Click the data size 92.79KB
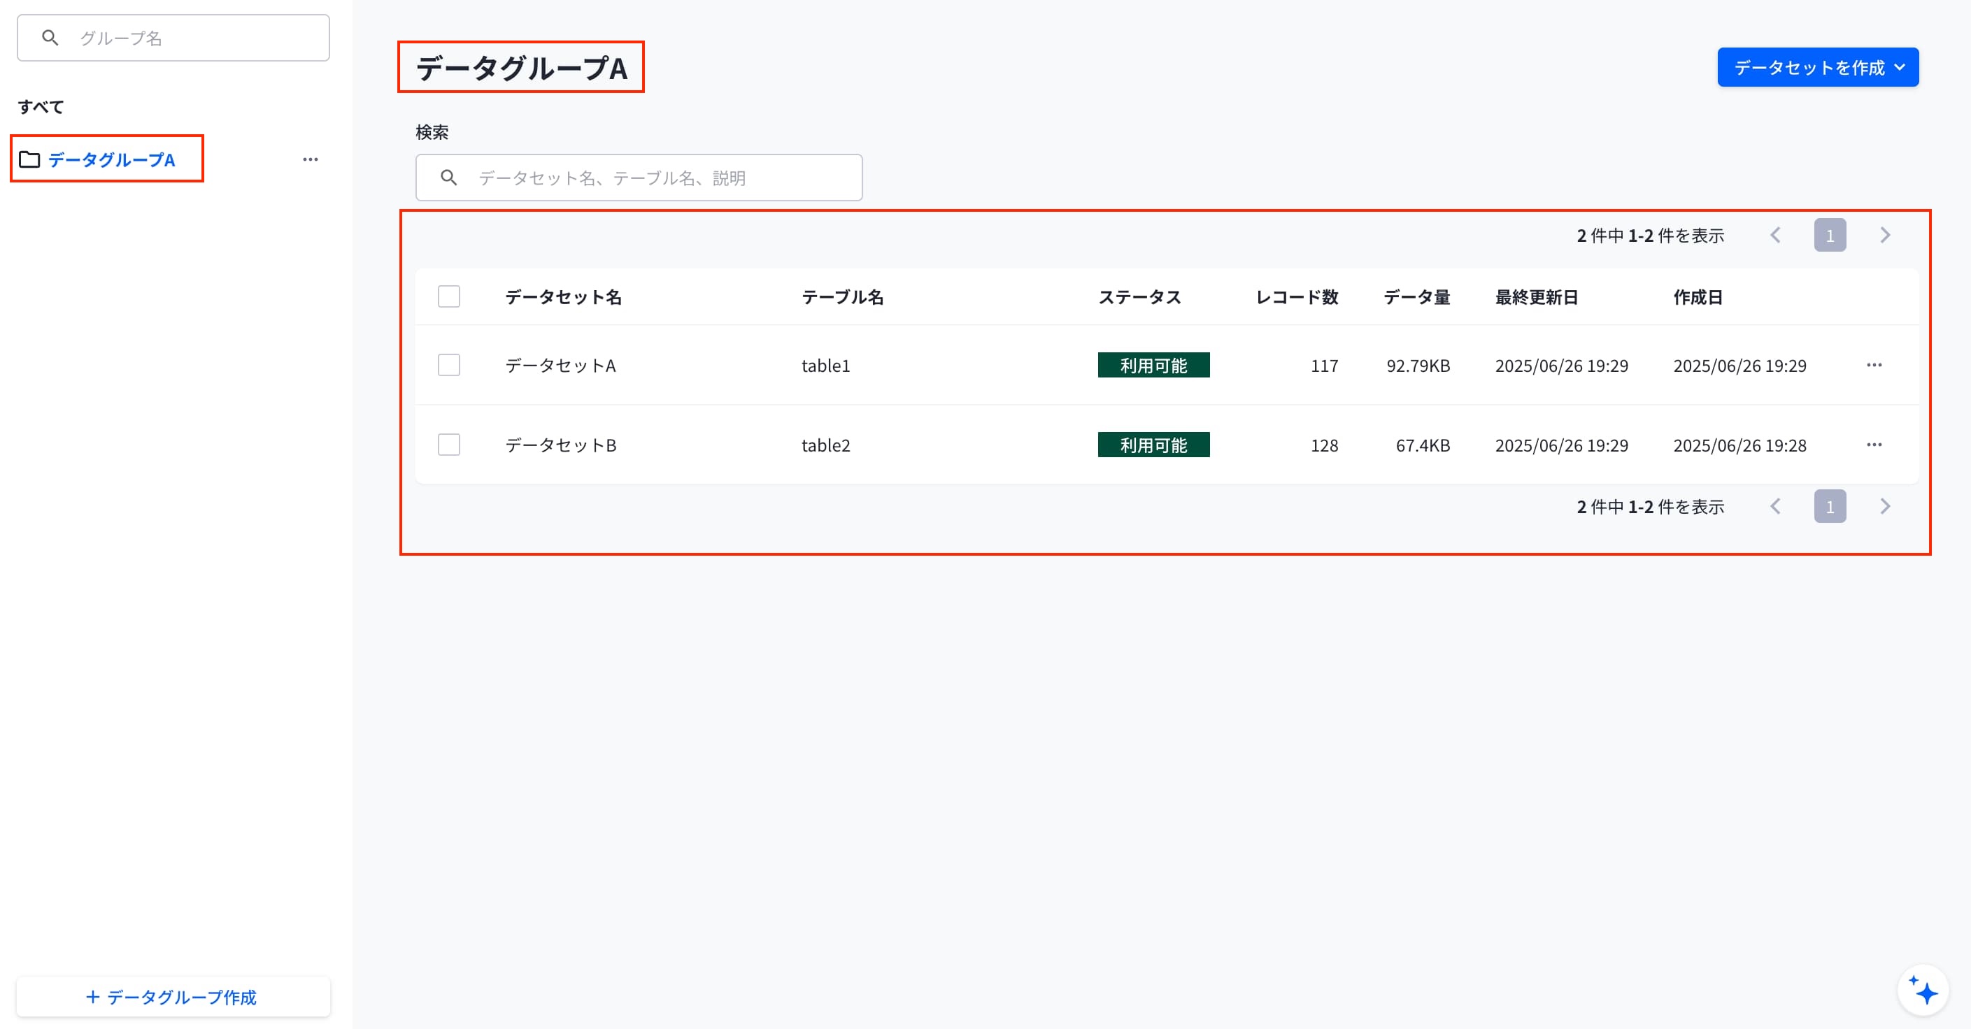1971x1029 pixels. [x=1418, y=366]
